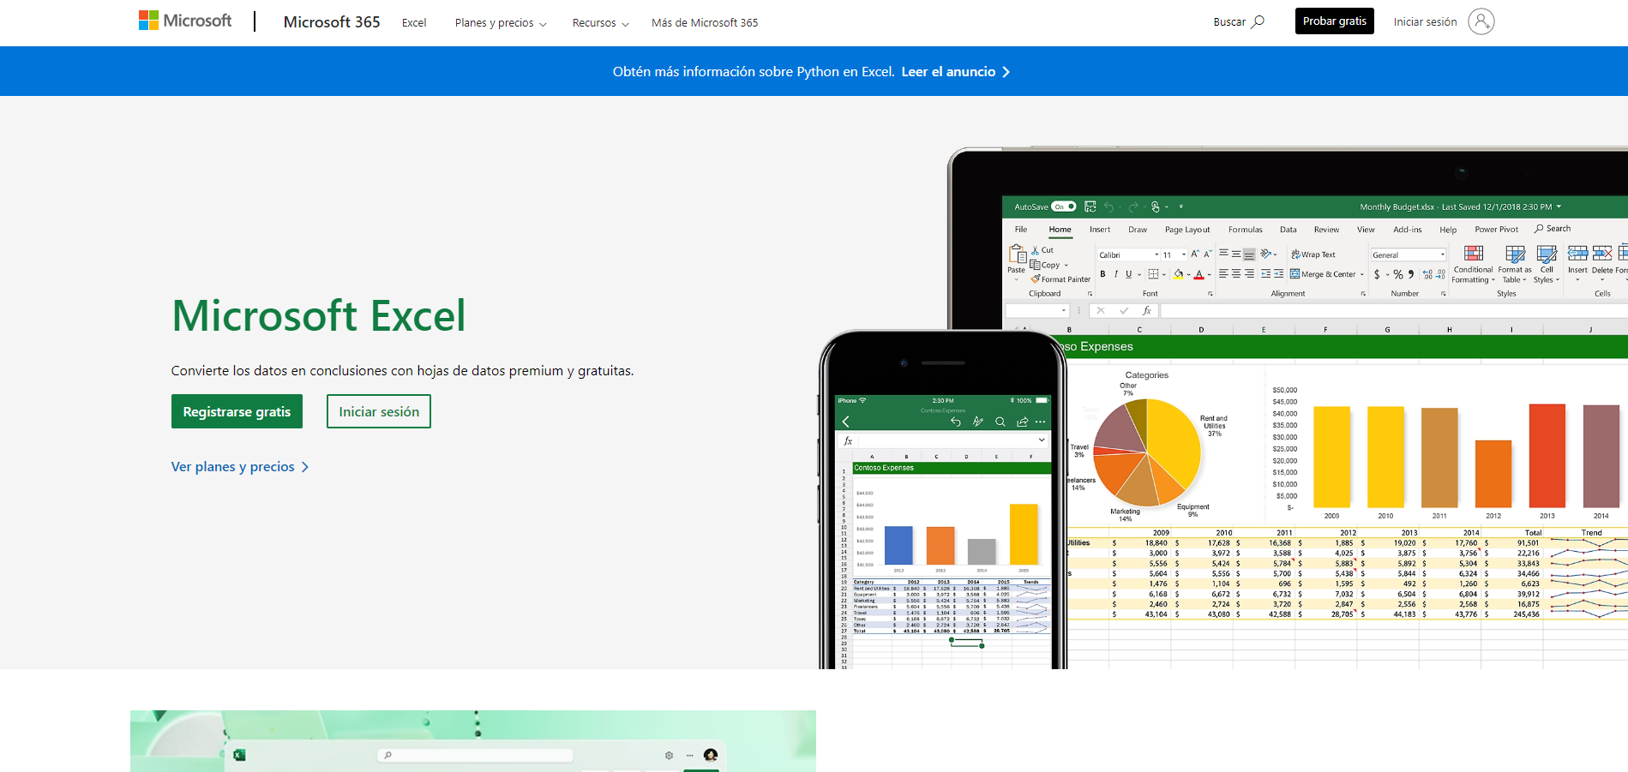The height and width of the screenshot is (772, 1628).
Task: Click the Microsoft logo in the header
Action: pos(185,21)
